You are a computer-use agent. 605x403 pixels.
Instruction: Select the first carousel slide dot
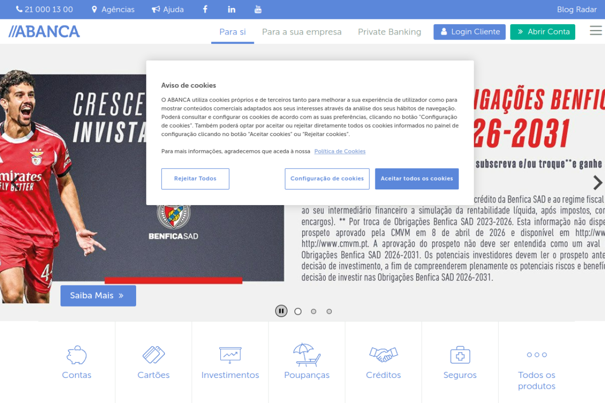point(298,311)
